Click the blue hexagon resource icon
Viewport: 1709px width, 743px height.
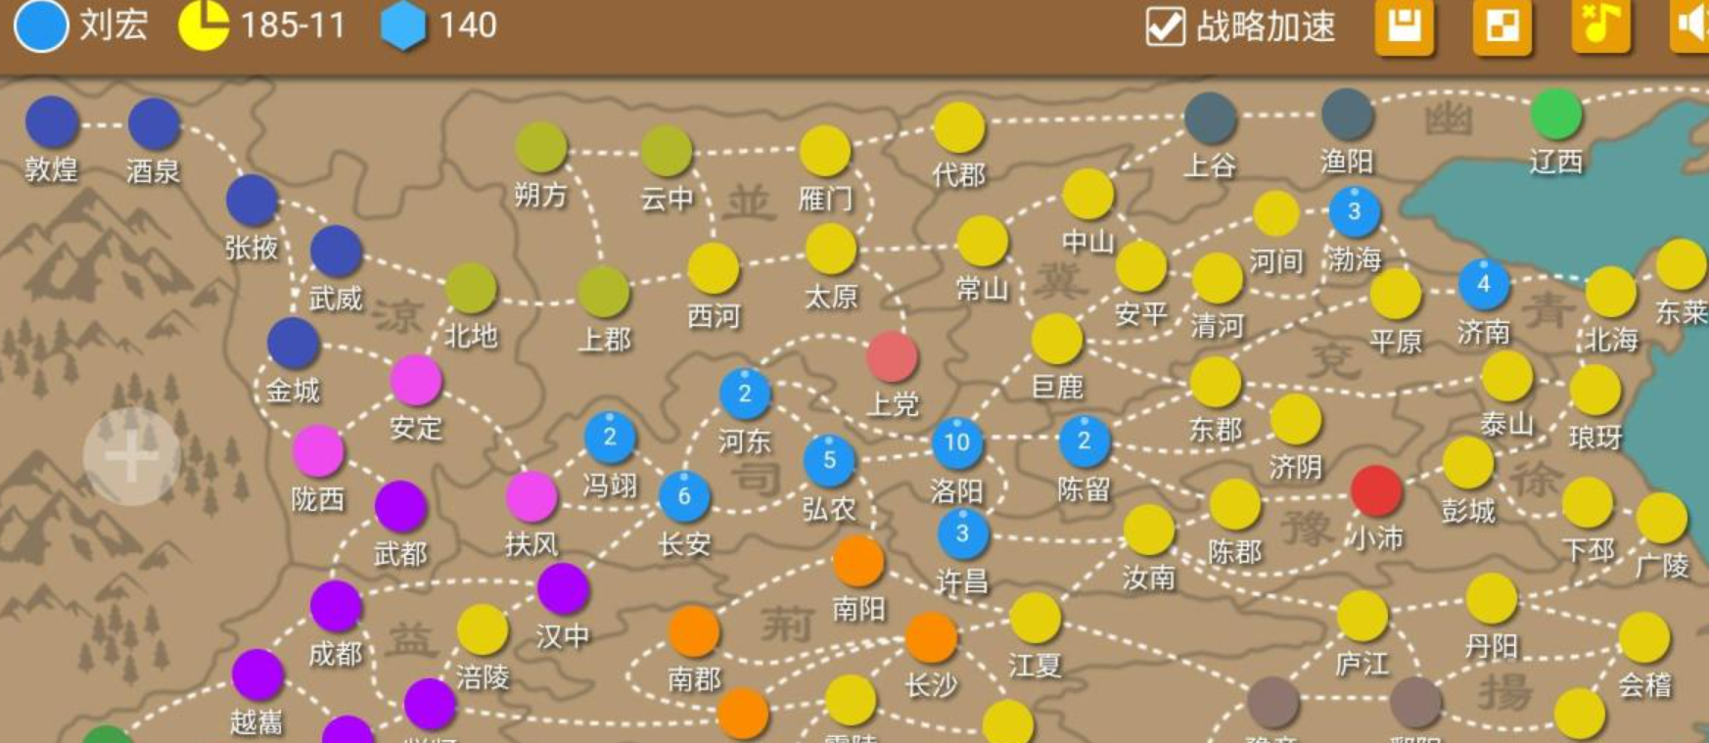pyautogui.click(x=403, y=25)
